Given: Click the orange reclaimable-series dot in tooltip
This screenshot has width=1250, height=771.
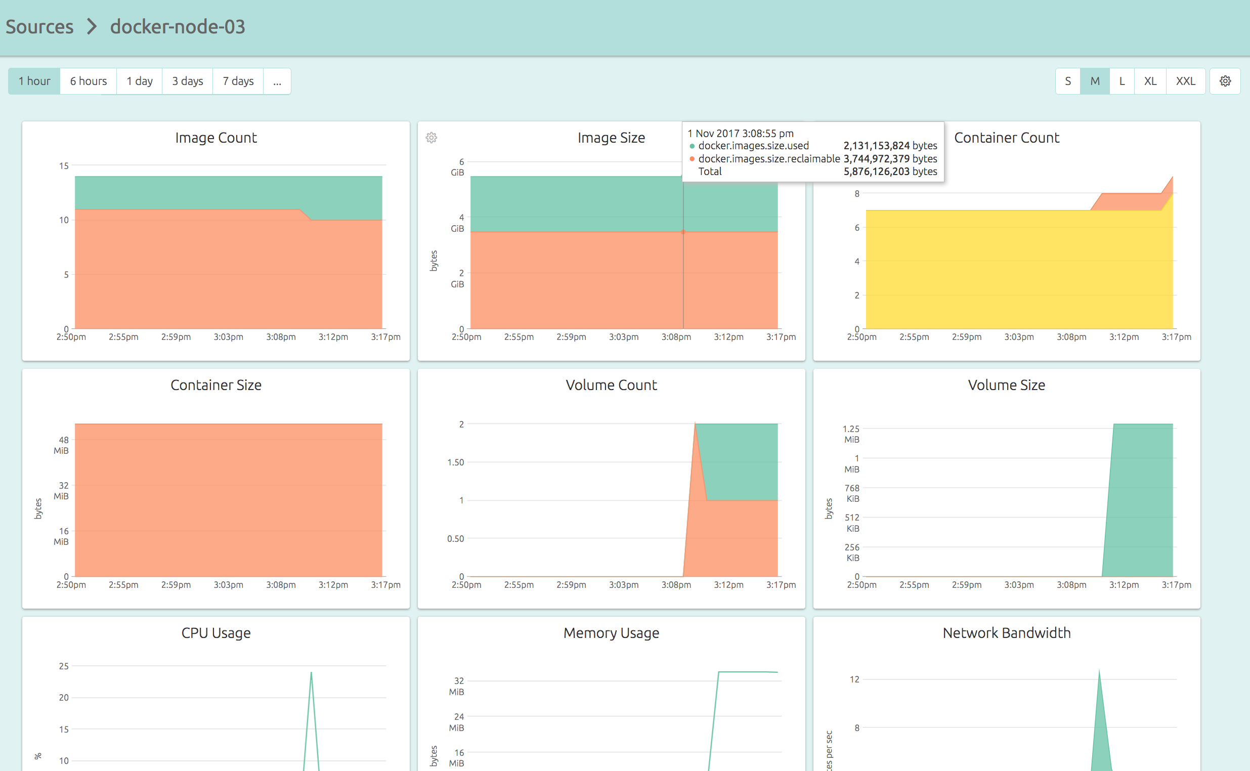Looking at the screenshot, I should tap(692, 159).
